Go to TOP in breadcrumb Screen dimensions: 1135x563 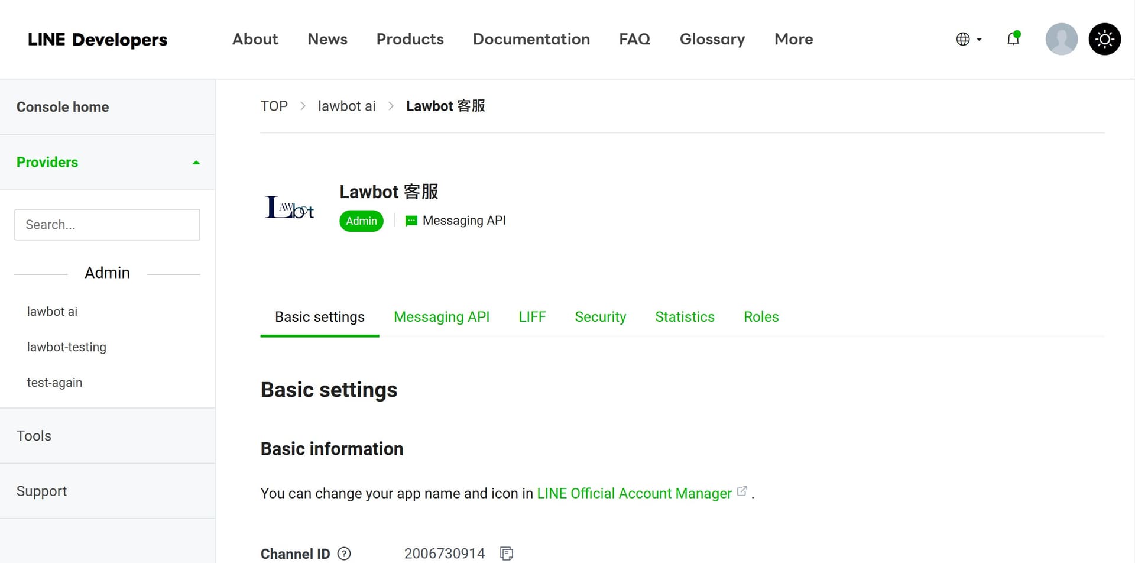tap(274, 106)
